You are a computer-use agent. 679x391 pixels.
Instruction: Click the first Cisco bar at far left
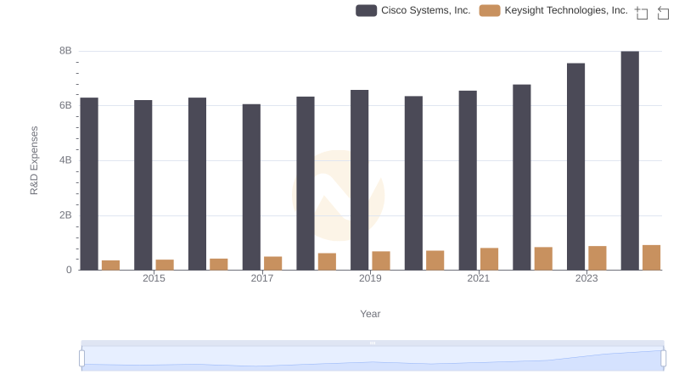tap(89, 184)
